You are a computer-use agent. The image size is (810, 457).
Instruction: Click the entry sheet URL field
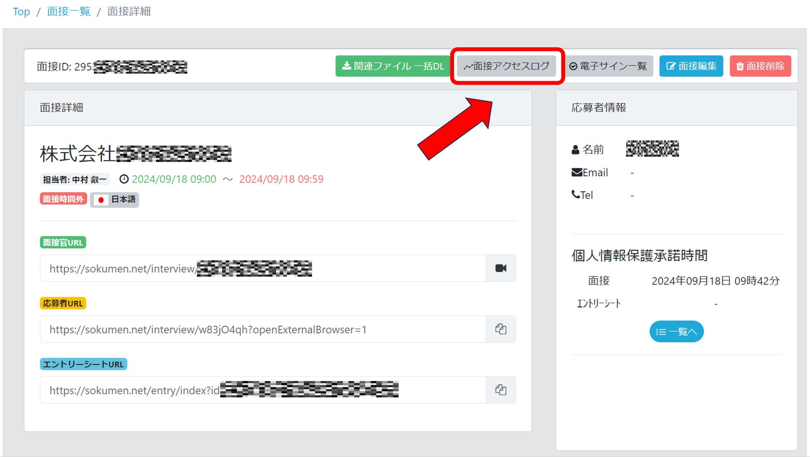point(263,390)
